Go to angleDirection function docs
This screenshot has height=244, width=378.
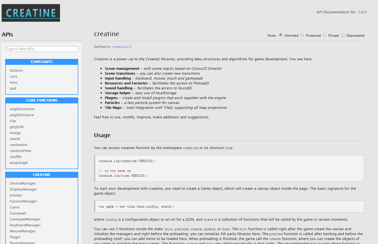click(22, 109)
